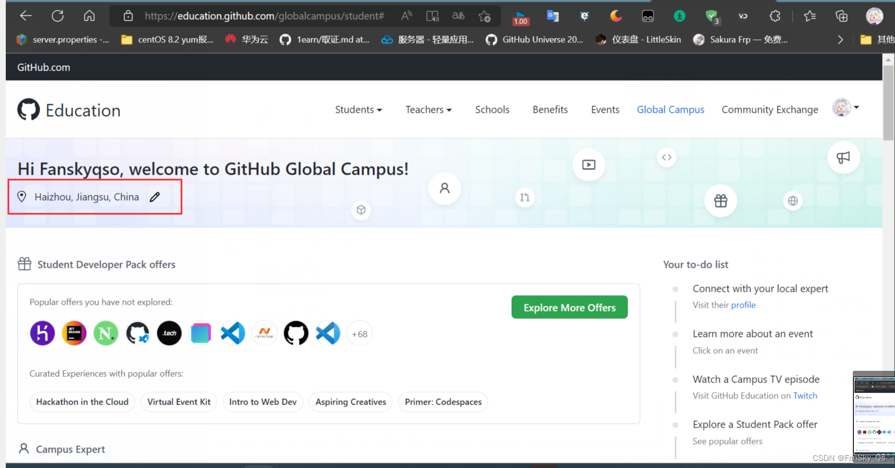895x468 pixels.
Task: Open the centOS 8.2 yum bookmark folder
Action: (x=167, y=39)
